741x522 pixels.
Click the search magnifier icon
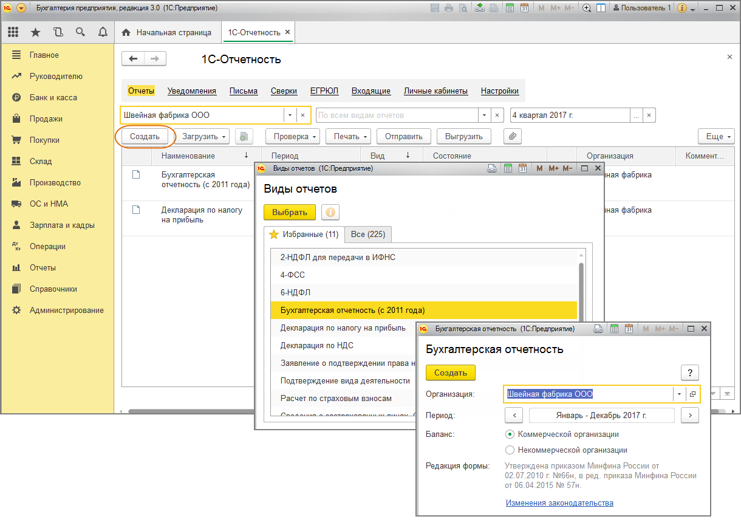pos(80,32)
